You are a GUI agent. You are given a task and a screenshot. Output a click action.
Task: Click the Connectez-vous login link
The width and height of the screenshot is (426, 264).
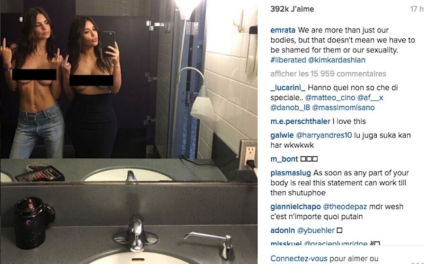[x=299, y=259]
